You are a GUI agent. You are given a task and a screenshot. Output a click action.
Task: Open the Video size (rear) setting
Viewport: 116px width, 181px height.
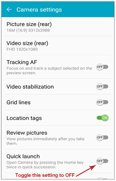(x=58, y=46)
